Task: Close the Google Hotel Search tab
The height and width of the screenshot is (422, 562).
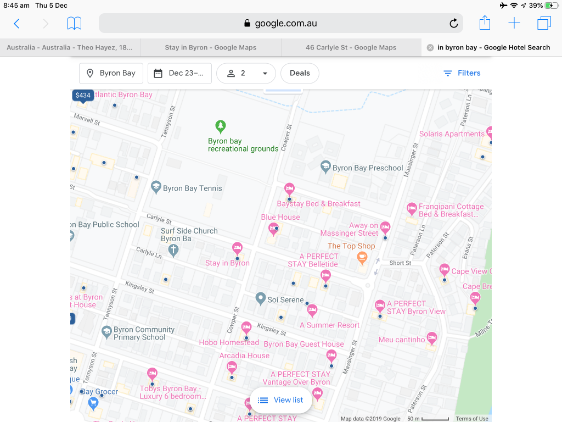Action: [430, 47]
